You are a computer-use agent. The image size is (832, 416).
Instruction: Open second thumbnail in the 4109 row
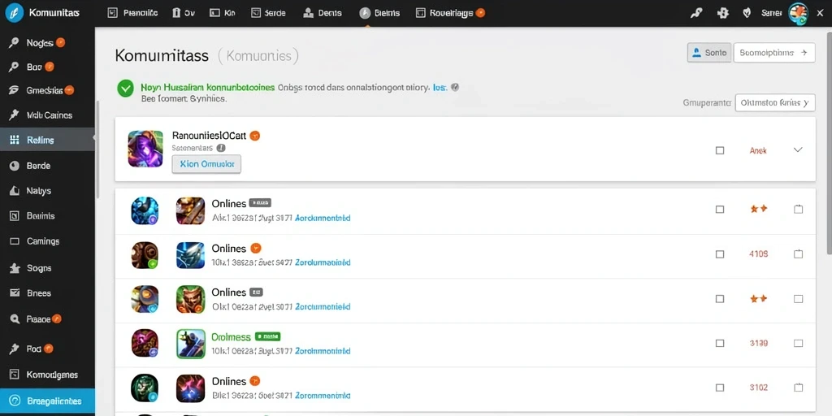click(190, 254)
